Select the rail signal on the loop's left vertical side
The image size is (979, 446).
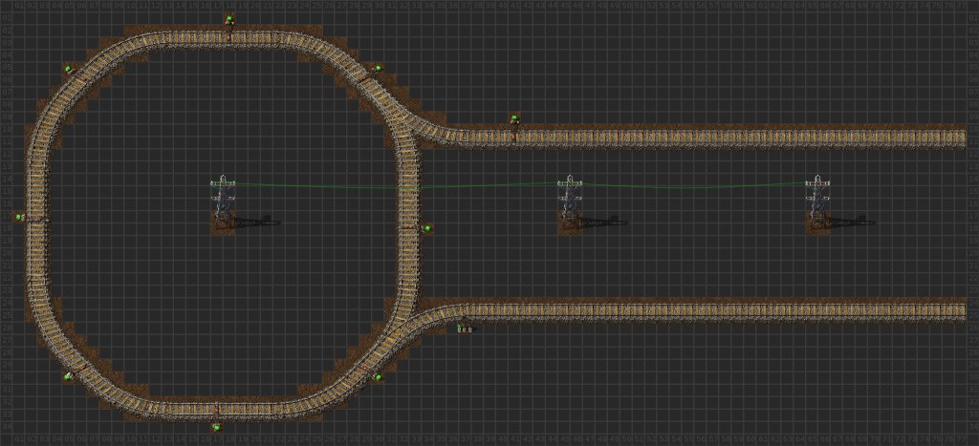(x=19, y=217)
